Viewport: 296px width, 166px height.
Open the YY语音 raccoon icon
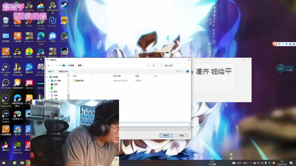64,21
